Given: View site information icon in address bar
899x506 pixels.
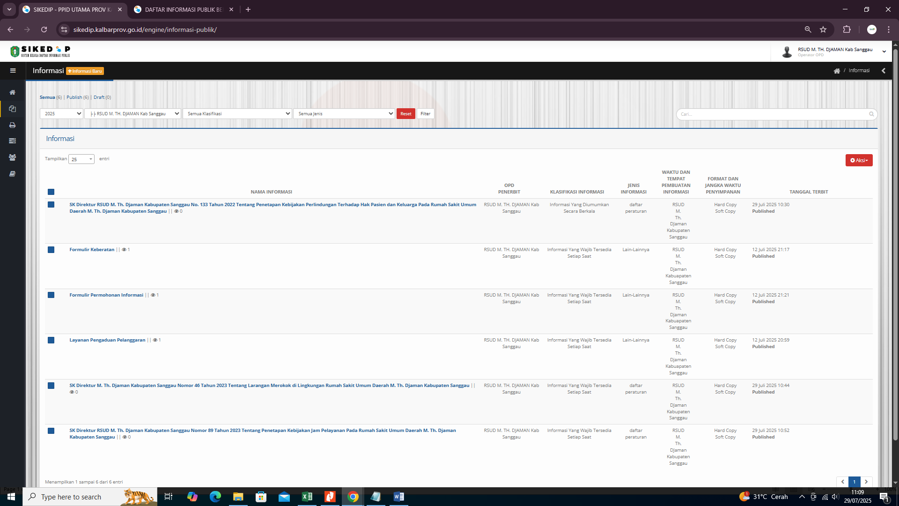Looking at the screenshot, I should coord(64,30).
